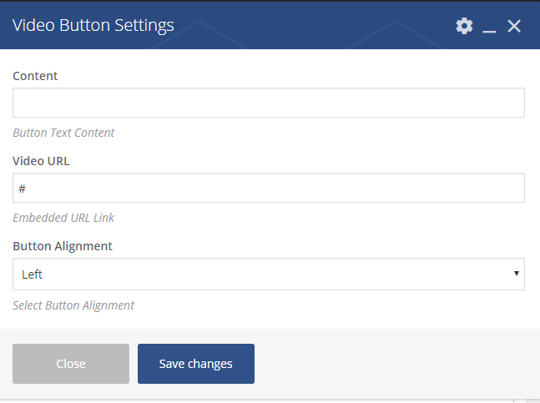Click the Select Button Alignment hint text

point(73,305)
